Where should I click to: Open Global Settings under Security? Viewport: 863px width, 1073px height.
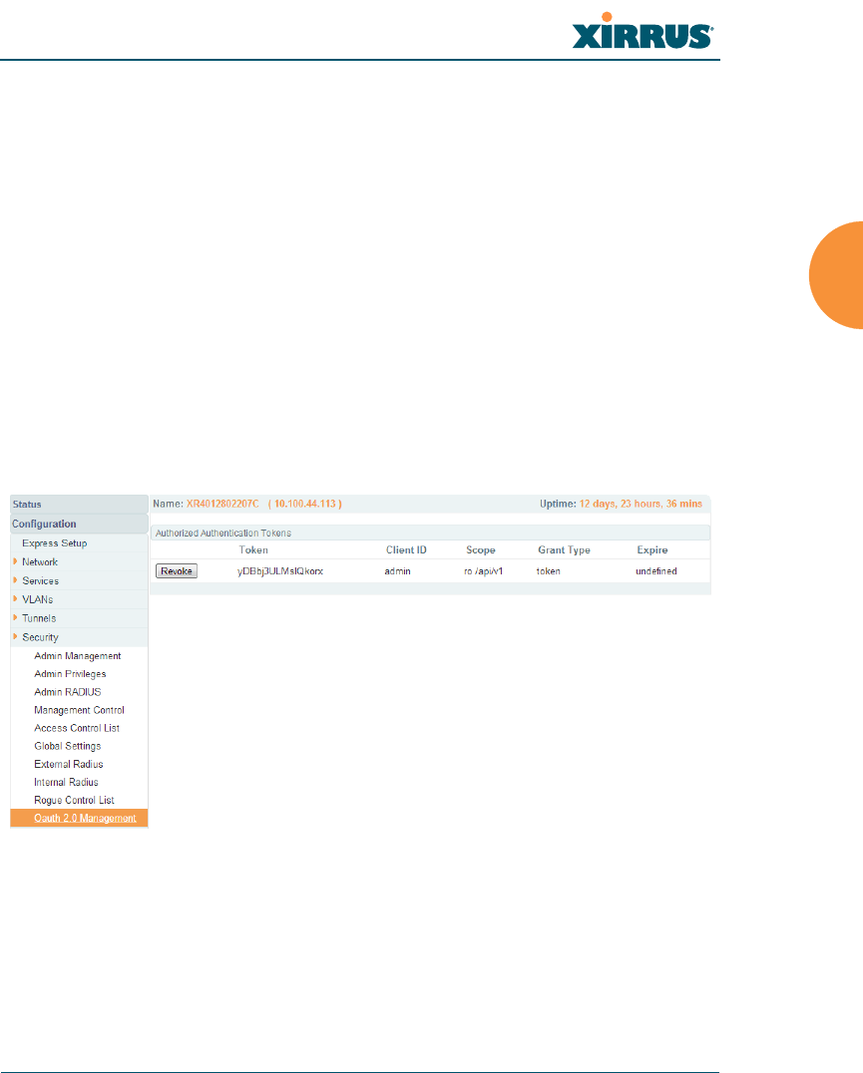pos(68,746)
